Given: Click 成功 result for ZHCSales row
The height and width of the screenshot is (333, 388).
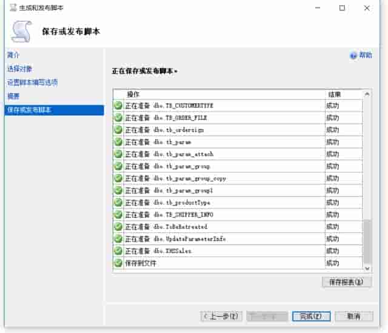Looking at the screenshot, I should [332, 251].
